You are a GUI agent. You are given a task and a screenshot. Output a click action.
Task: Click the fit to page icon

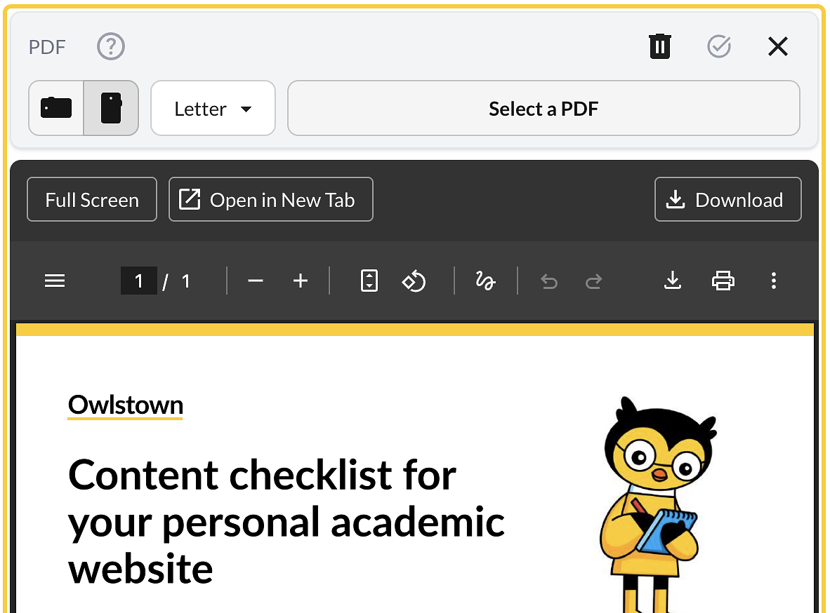point(369,281)
